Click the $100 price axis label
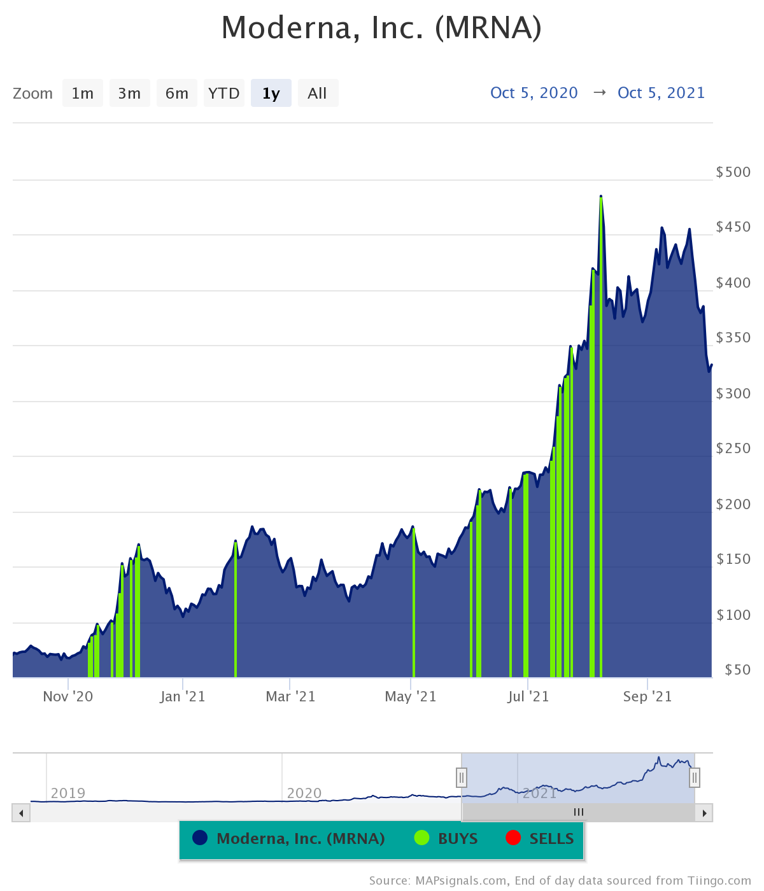The height and width of the screenshot is (891, 764). tap(733, 615)
